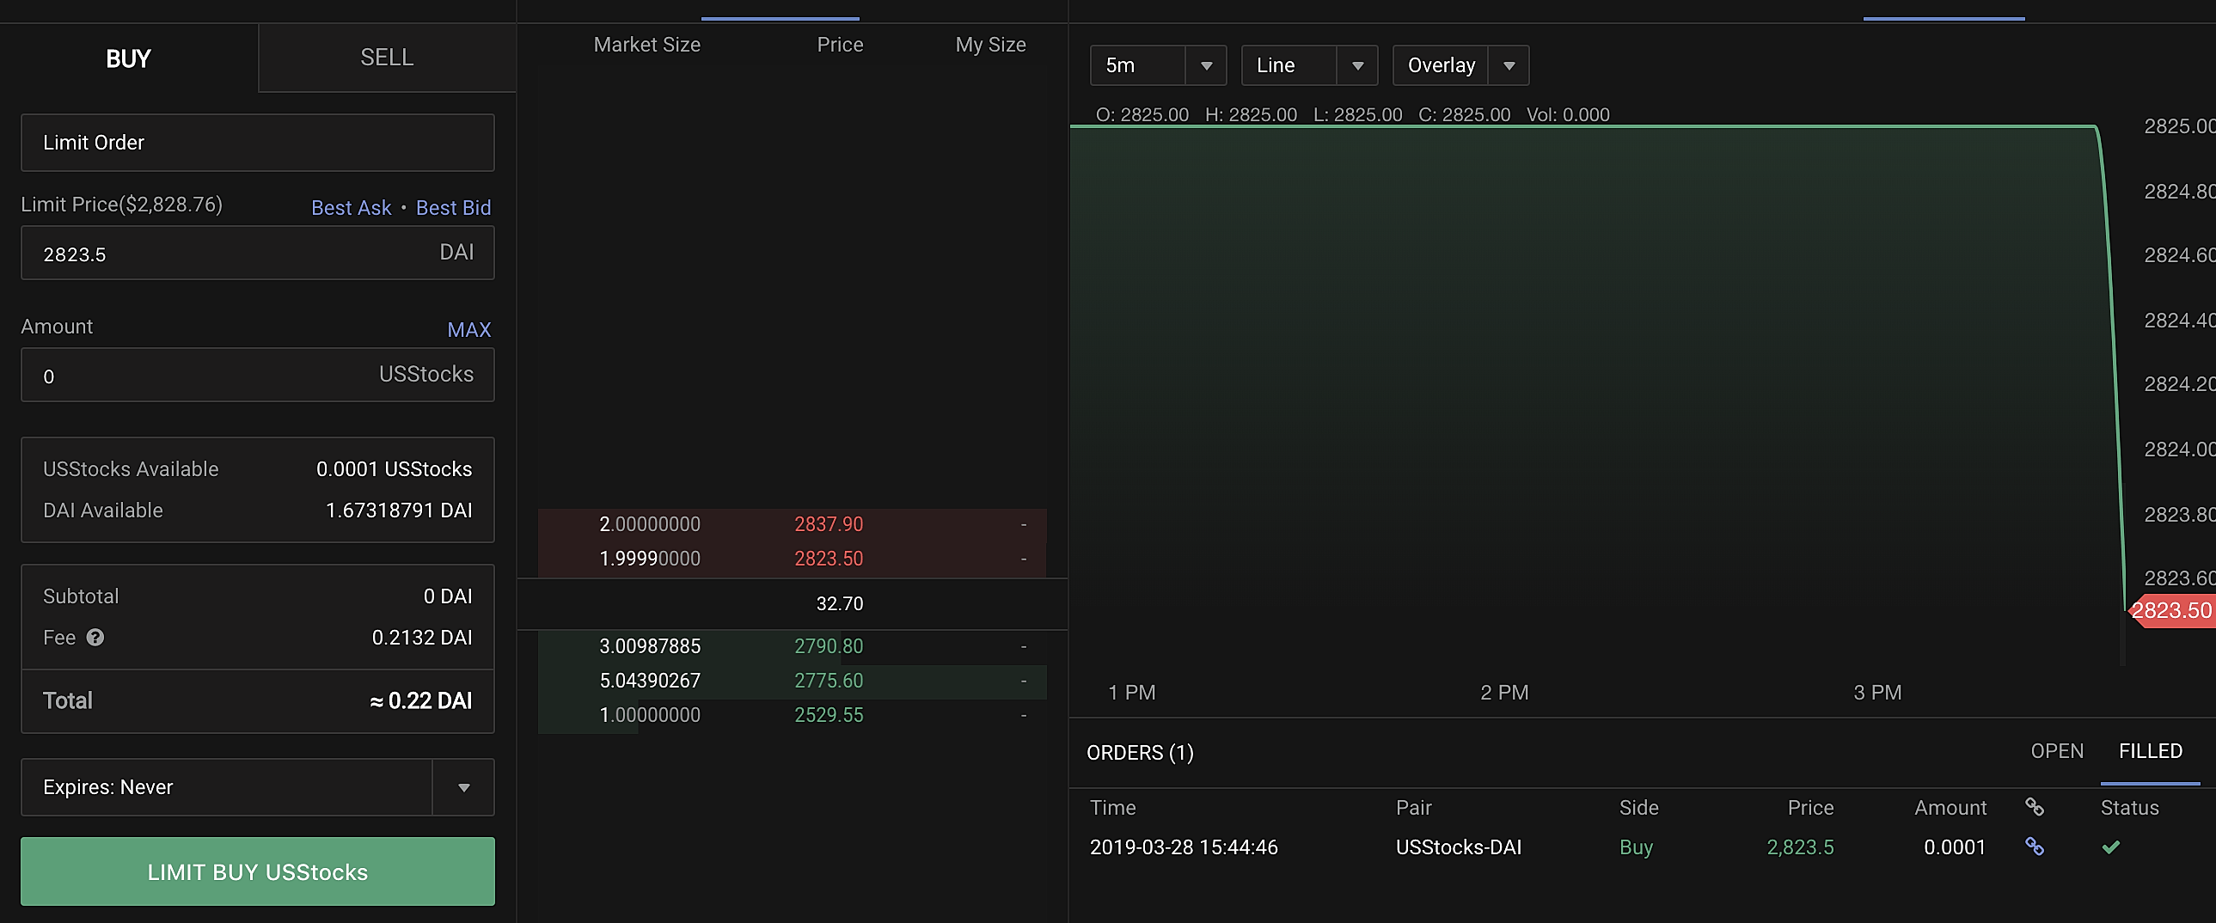The height and width of the screenshot is (923, 2216).
Task: Select ask order at price 2837.90
Action: coord(793,524)
